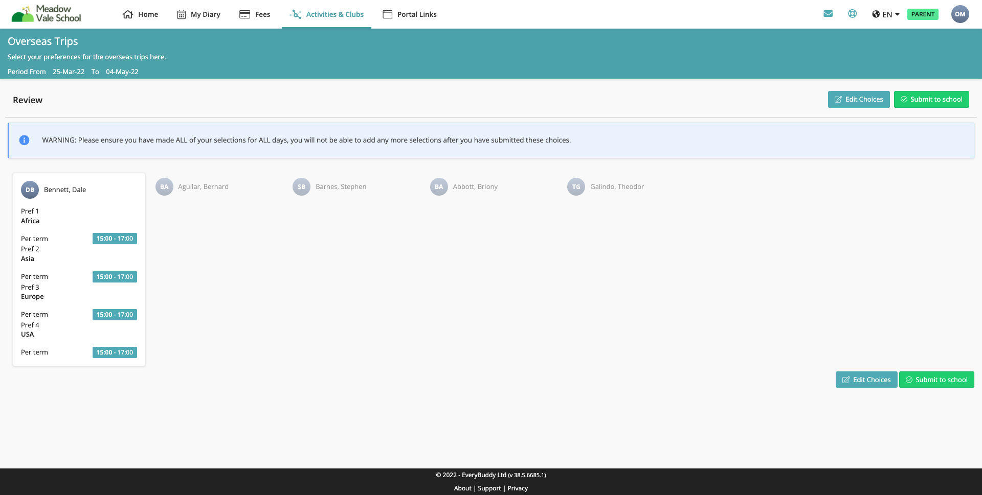Click the Fees card icon
982x495 pixels.
coord(244,14)
